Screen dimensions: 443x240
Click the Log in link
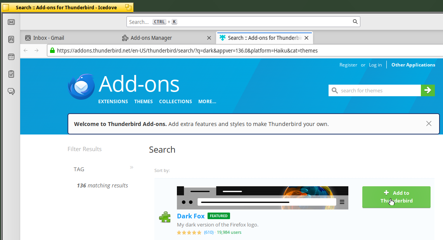point(375,65)
